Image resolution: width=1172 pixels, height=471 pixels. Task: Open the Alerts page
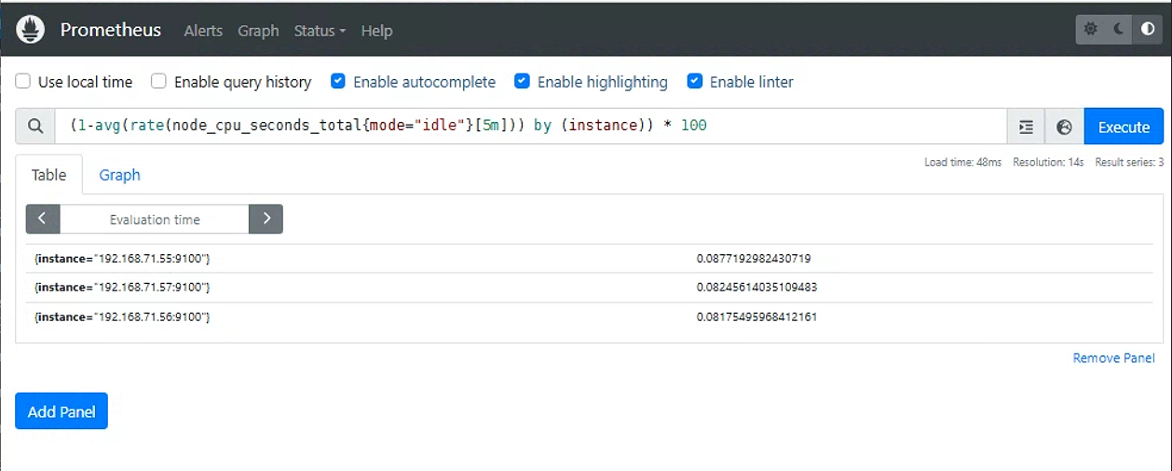click(203, 31)
